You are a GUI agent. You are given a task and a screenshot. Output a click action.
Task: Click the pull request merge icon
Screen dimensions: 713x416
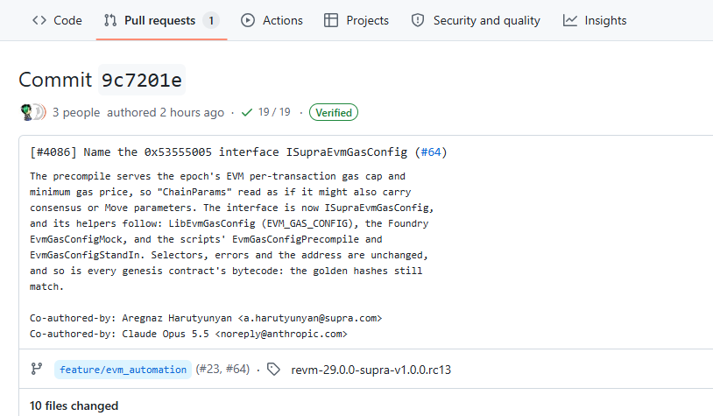click(x=110, y=20)
